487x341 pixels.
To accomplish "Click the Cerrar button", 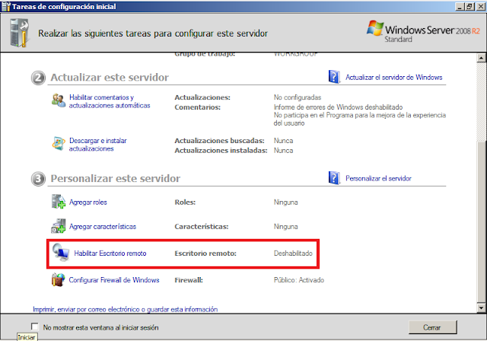I will [x=432, y=327].
